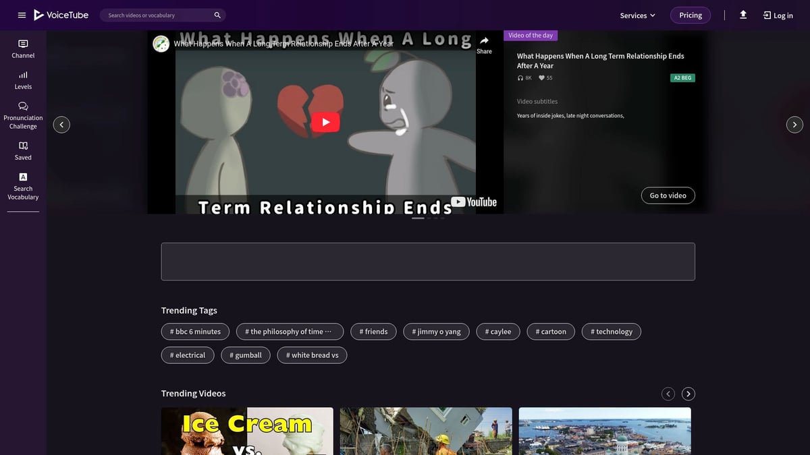Go to previous carousel slide
This screenshot has width=810, height=455.
point(61,124)
